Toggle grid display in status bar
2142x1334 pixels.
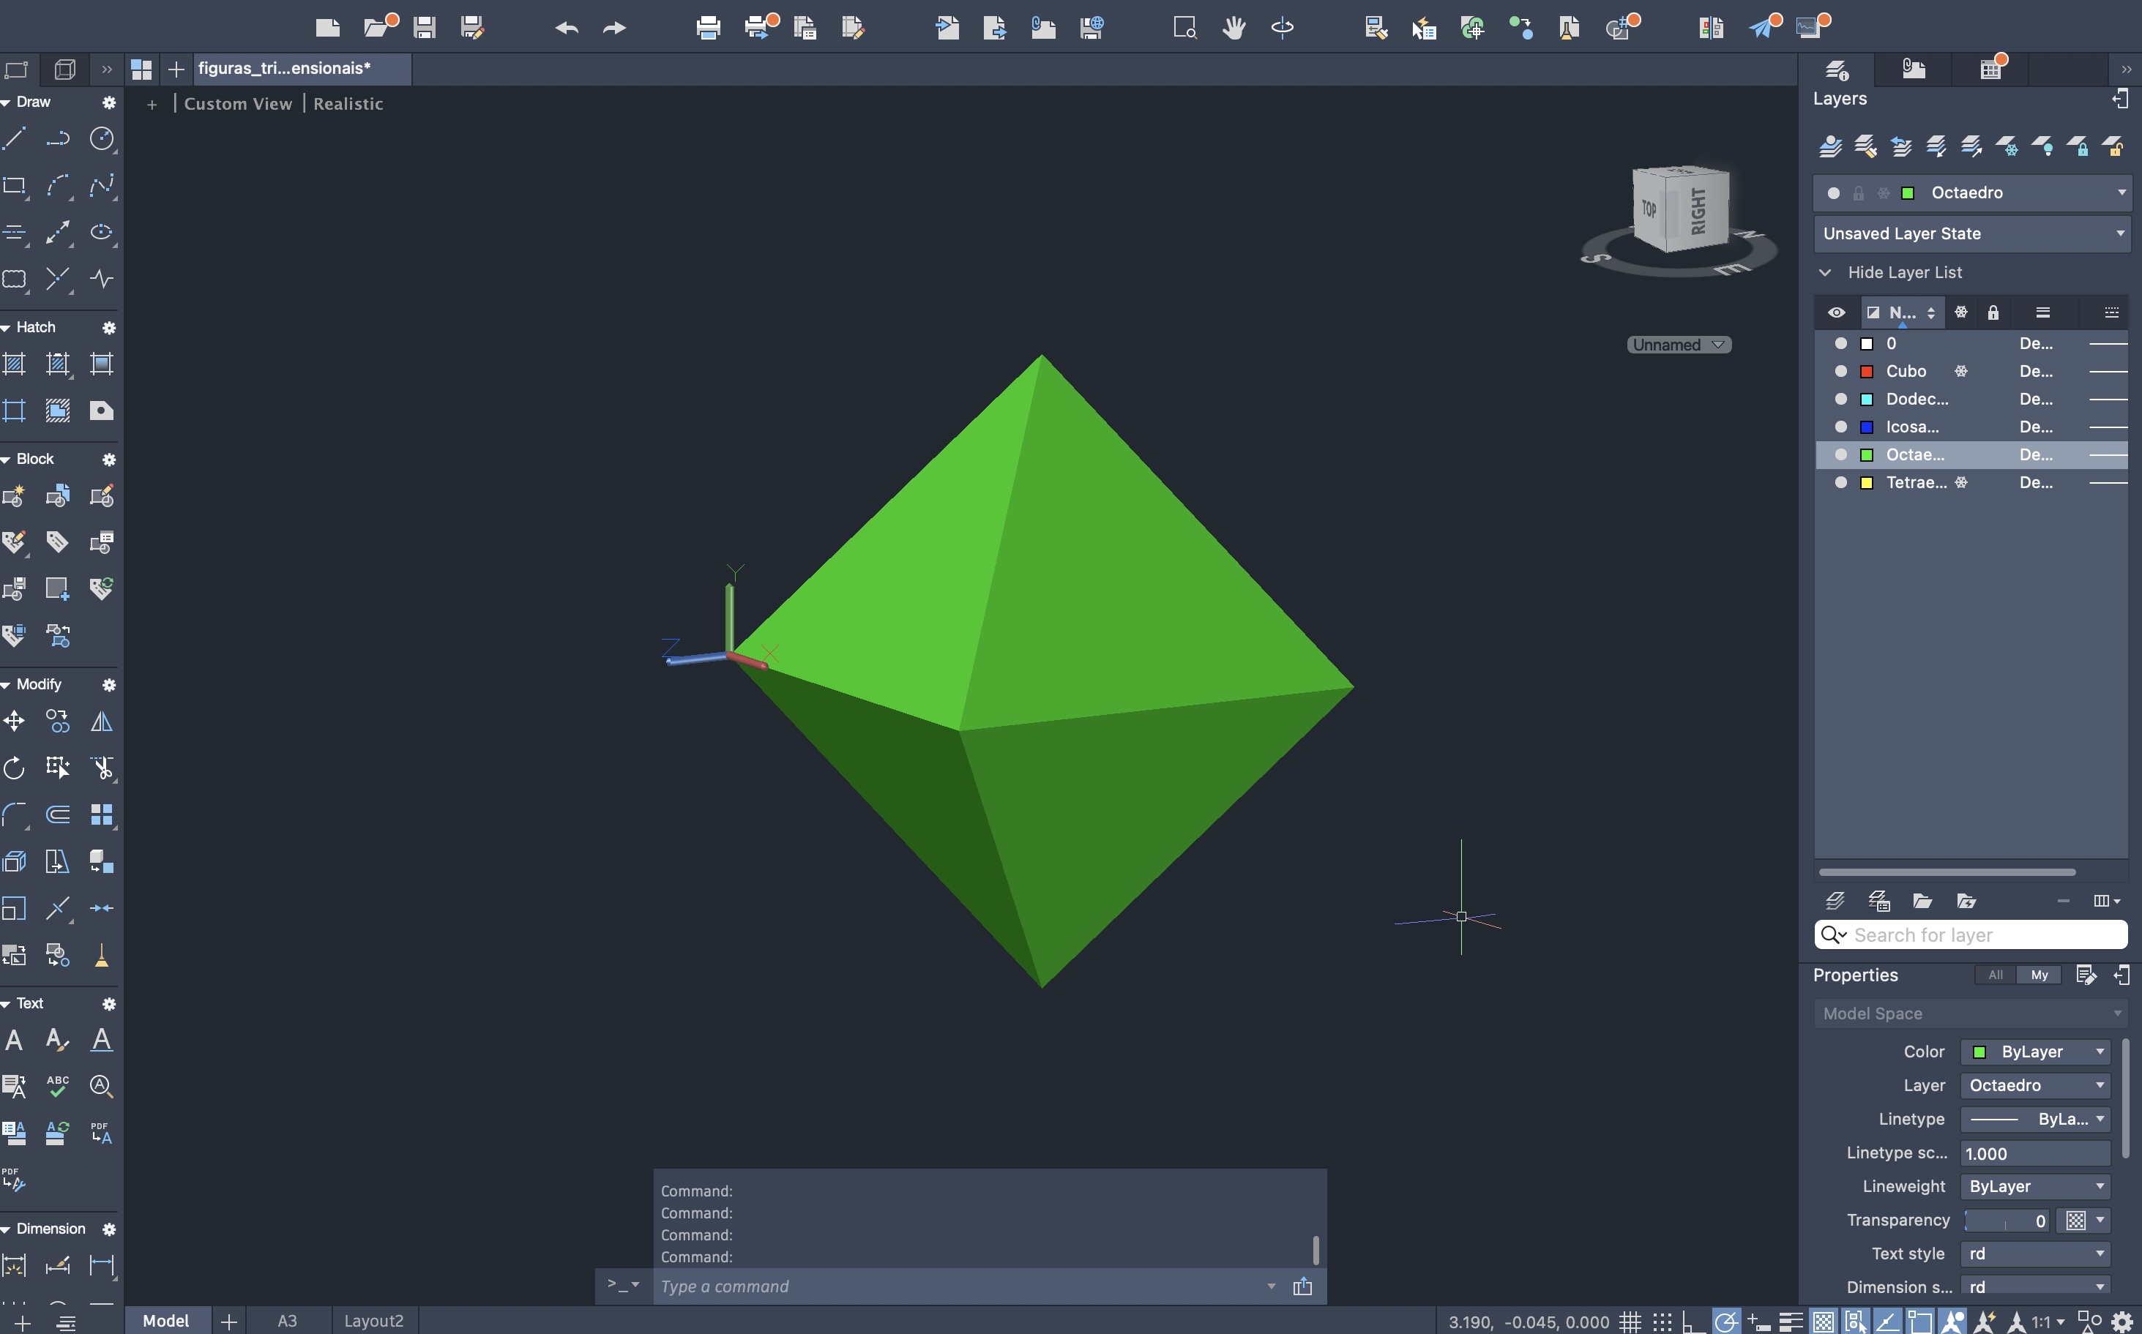[1630, 1322]
